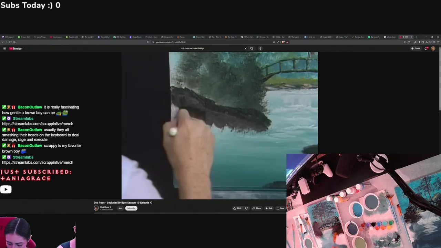
Task: Click the Ask button under the video
Action: point(269,208)
